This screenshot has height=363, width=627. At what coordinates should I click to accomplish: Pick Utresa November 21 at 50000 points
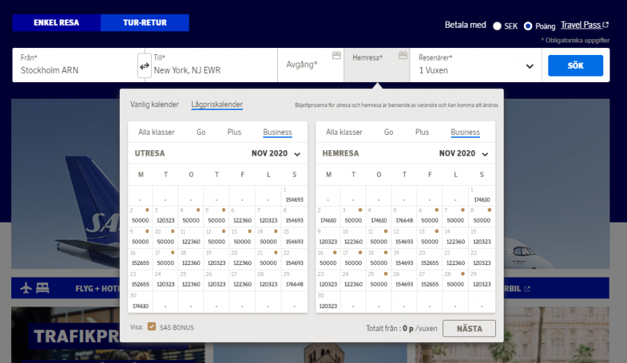[x=268, y=259]
